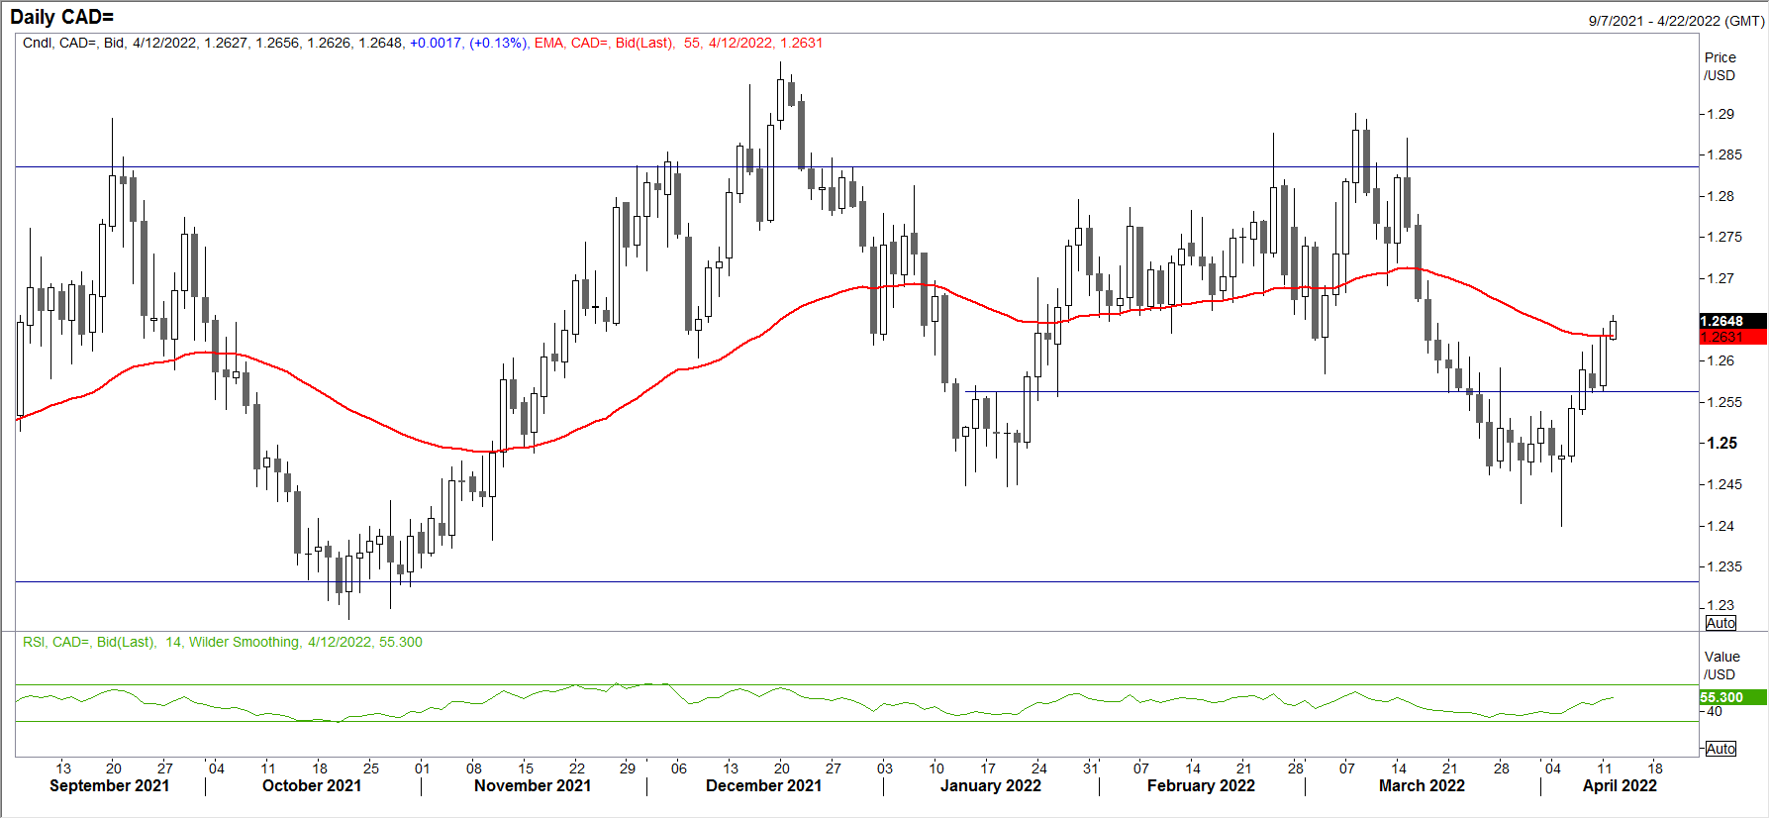This screenshot has height=819, width=1770.
Task: Click the Auto button on the price axis
Action: point(1721,623)
